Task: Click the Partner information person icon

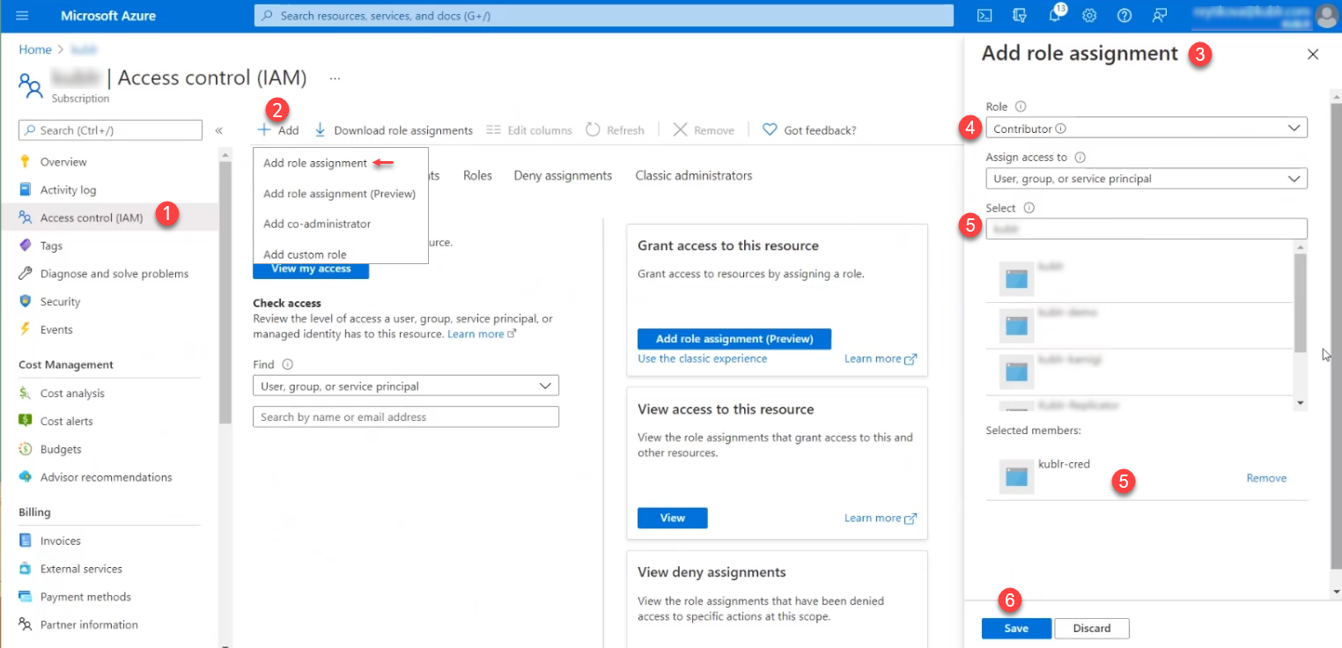Action: click(x=25, y=625)
